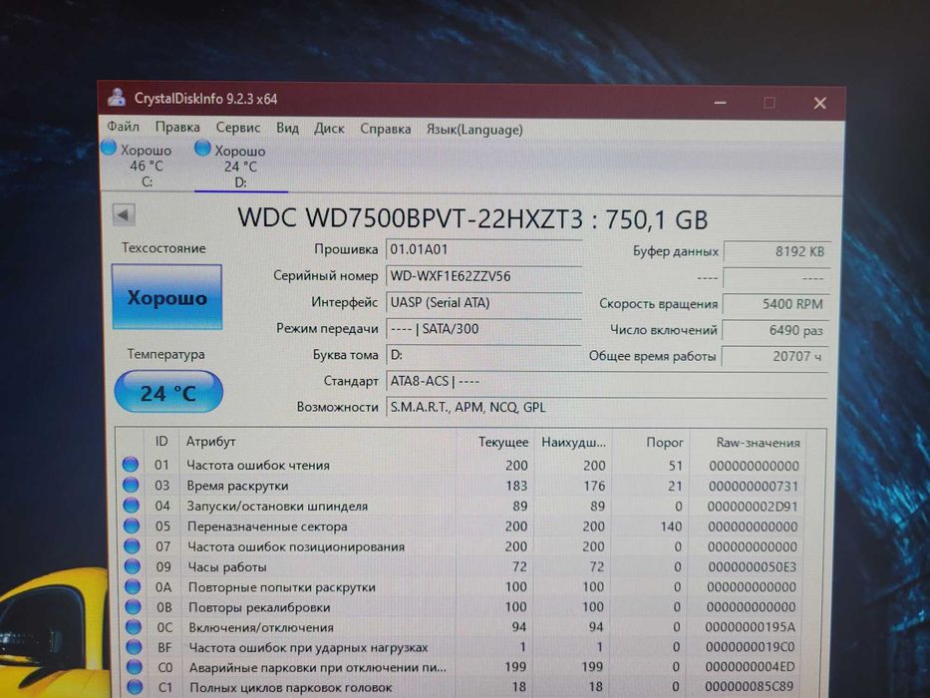Viewport: 930px width, 698px height.
Task: Select drive D: health status icon
Action: click(x=202, y=148)
